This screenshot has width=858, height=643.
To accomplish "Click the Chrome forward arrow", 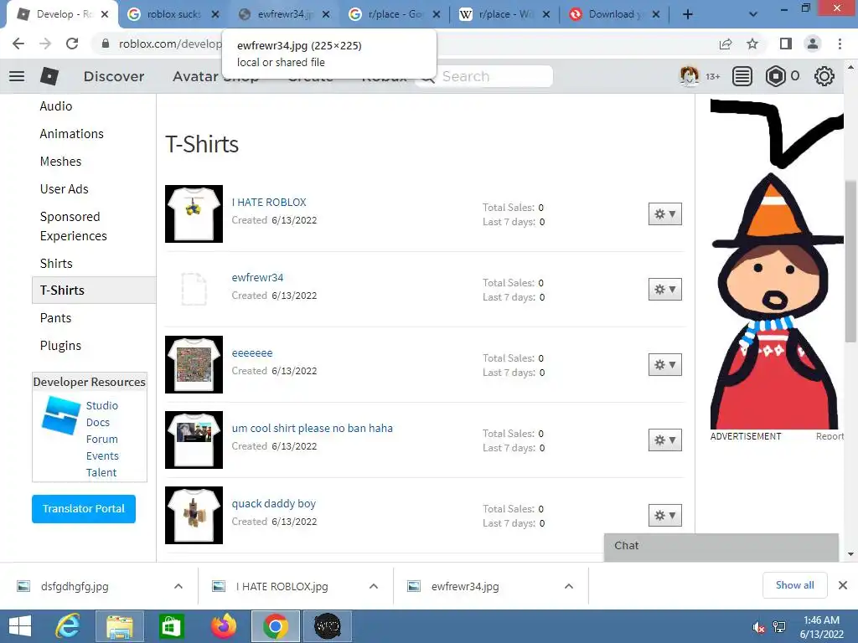I will tap(45, 44).
